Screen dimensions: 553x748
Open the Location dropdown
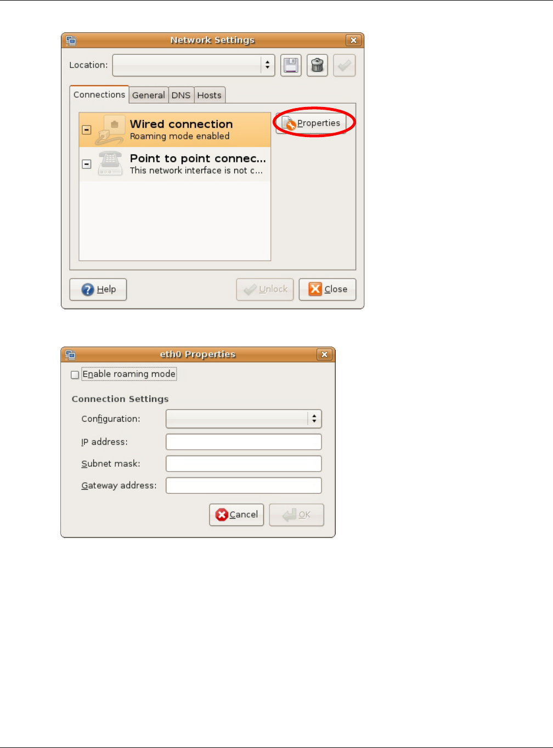(x=194, y=65)
